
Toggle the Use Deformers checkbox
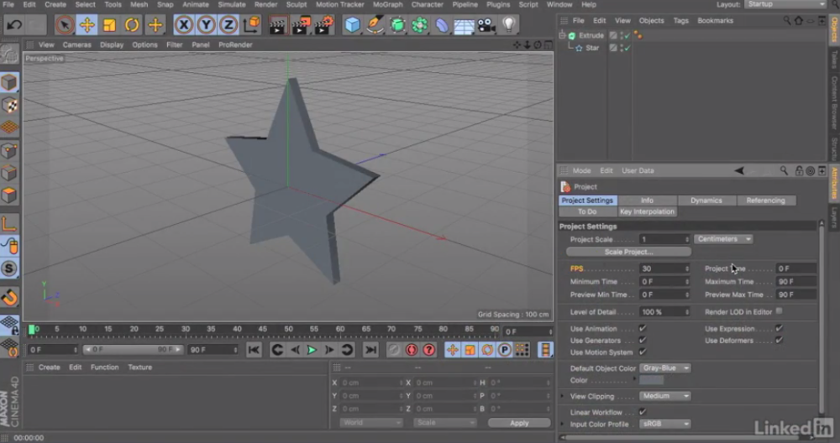[x=779, y=341]
